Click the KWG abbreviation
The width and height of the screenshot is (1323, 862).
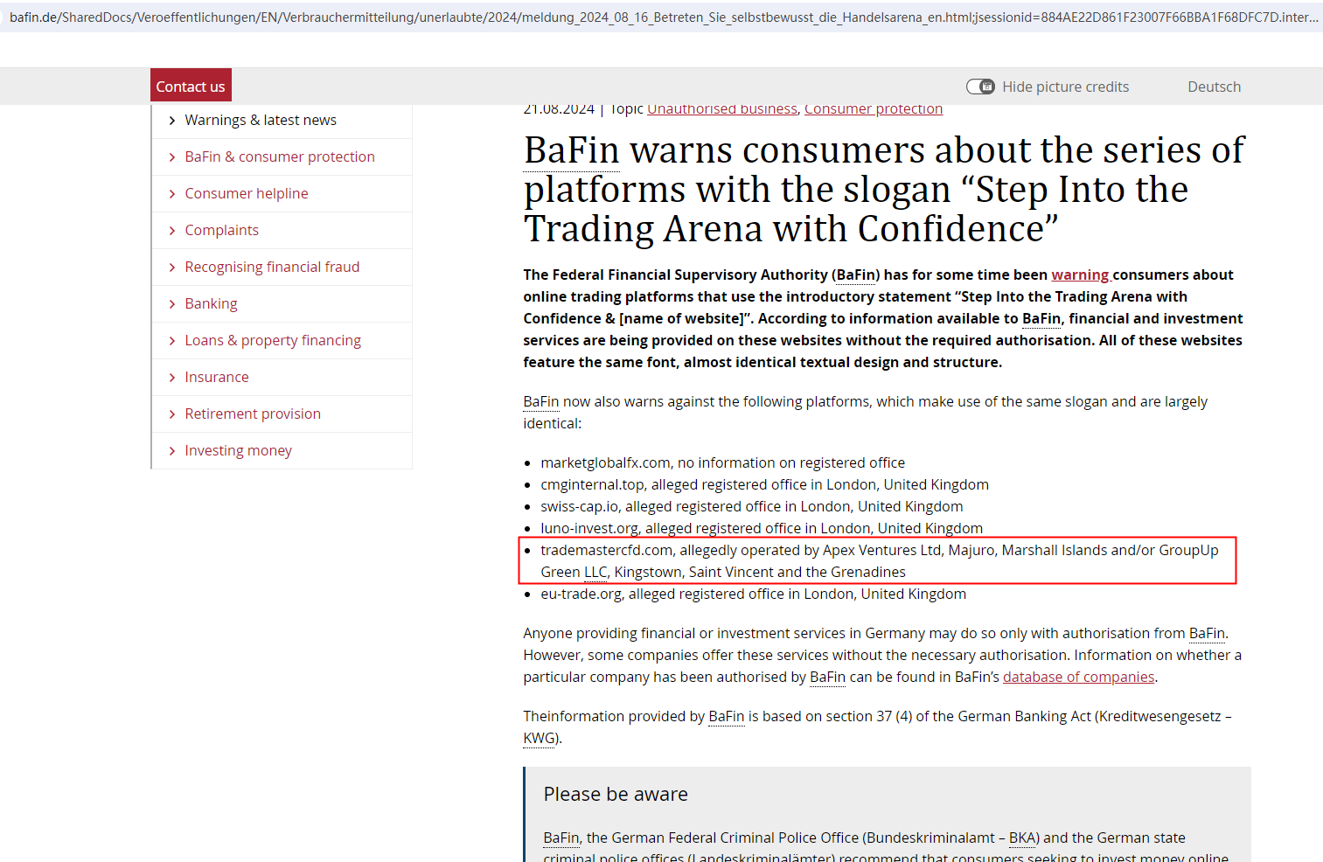point(539,738)
